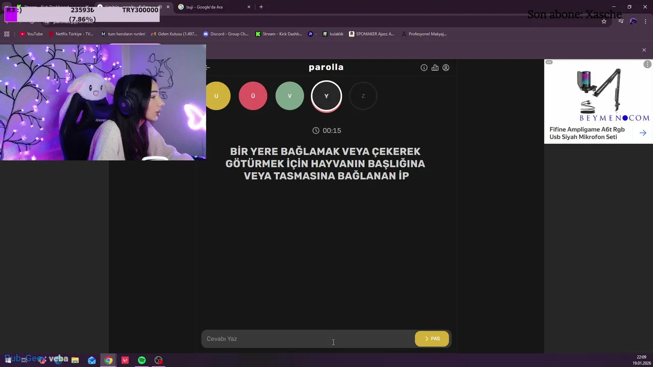653x367 pixels.
Task: Open OBS Studio from the taskbar
Action: (159, 360)
